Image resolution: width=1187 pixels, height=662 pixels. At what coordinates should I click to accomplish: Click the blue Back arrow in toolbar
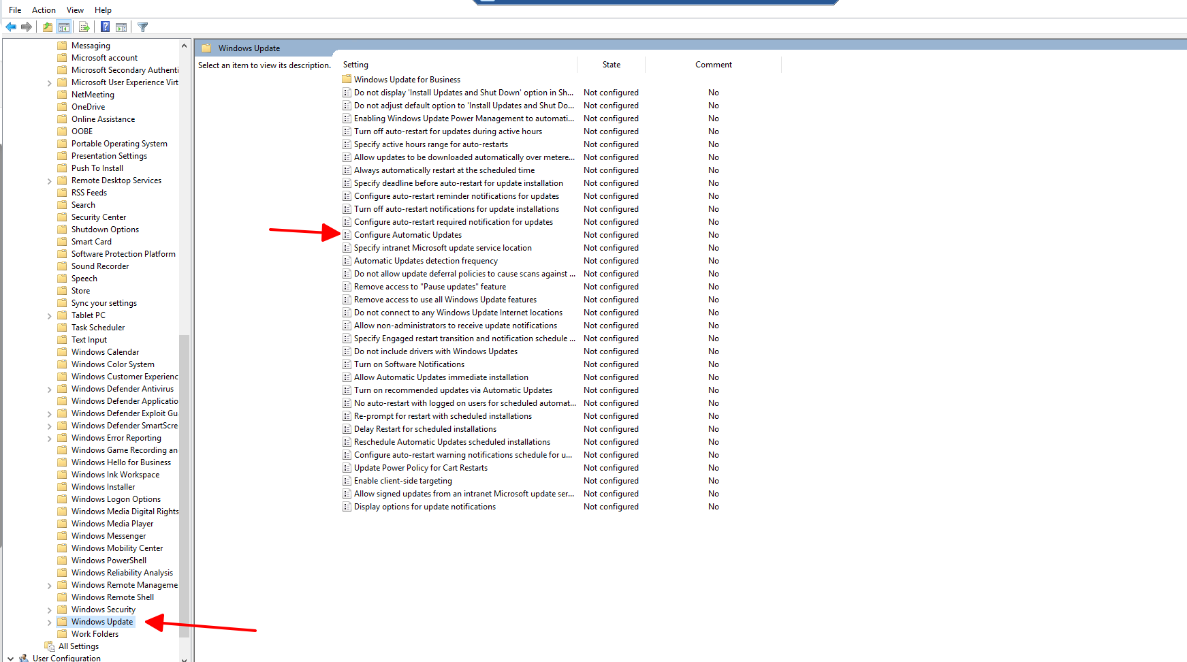tap(11, 27)
